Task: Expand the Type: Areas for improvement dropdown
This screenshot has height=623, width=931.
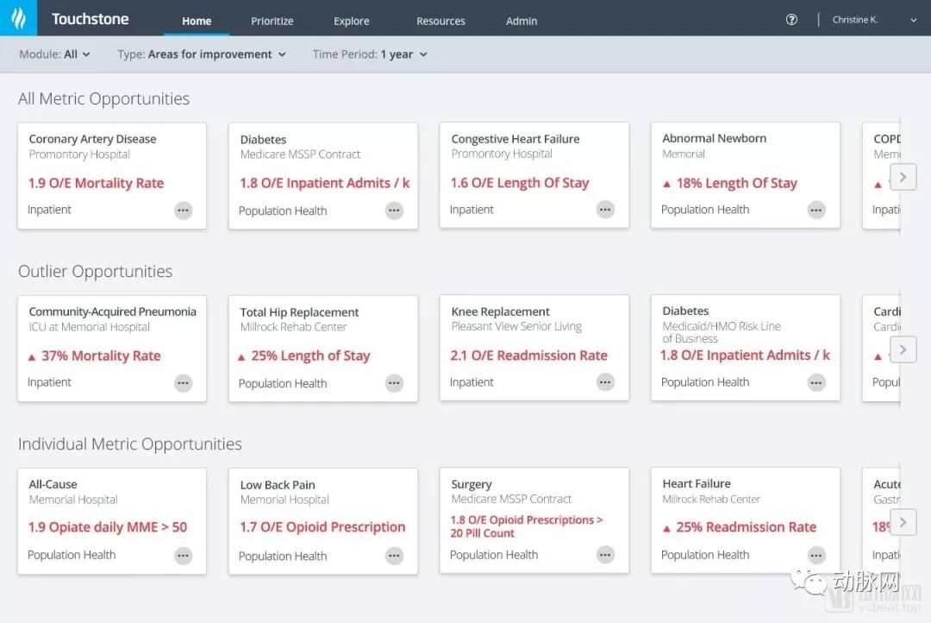Action: pos(202,54)
